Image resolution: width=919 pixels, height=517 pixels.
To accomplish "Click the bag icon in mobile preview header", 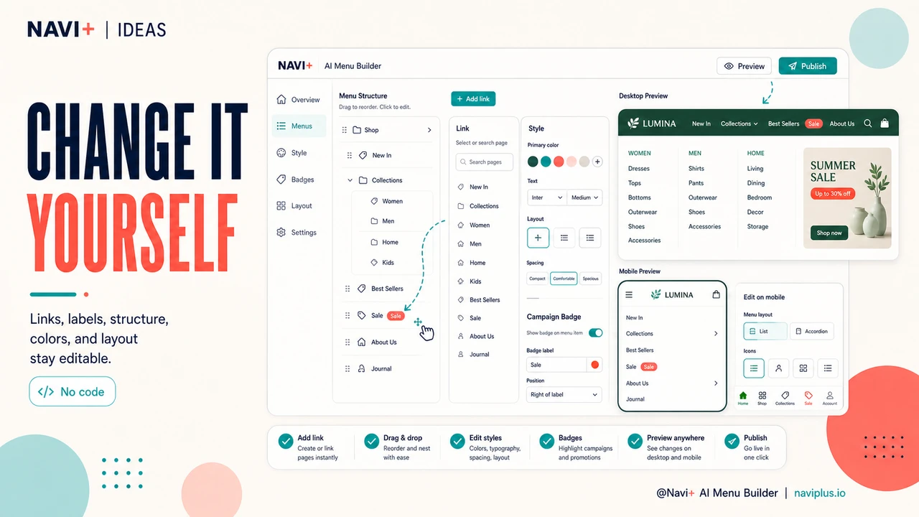I will click(x=716, y=294).
